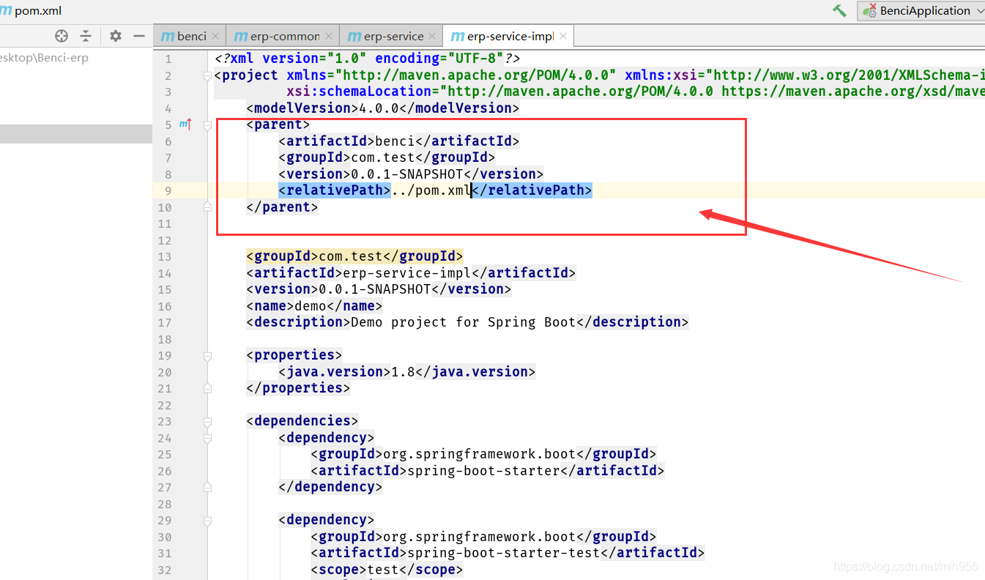
Task: Collapse the dependencies fold on line 23
Action: [207, 421]
